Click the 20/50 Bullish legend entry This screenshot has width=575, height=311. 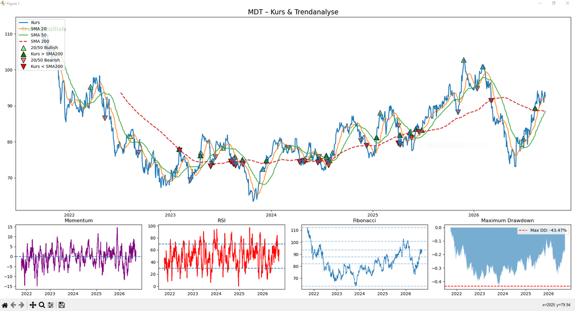pyautogui.click(x=44, y=47)
